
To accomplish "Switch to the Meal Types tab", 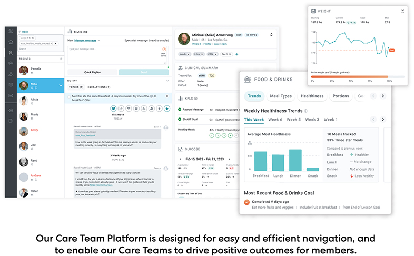I will point(280,96).
